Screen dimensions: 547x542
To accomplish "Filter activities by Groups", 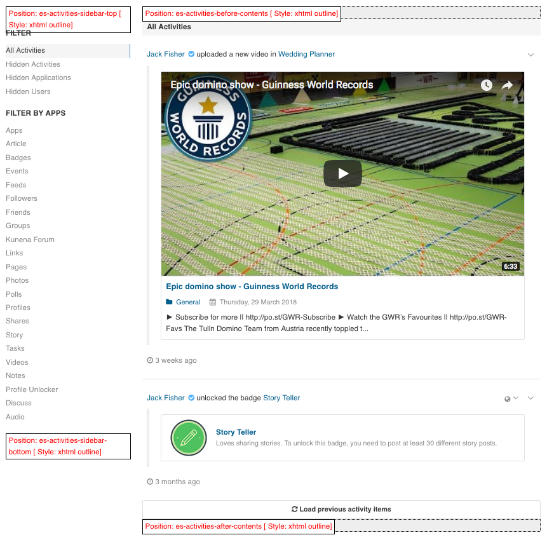I will tap(18, 226).
